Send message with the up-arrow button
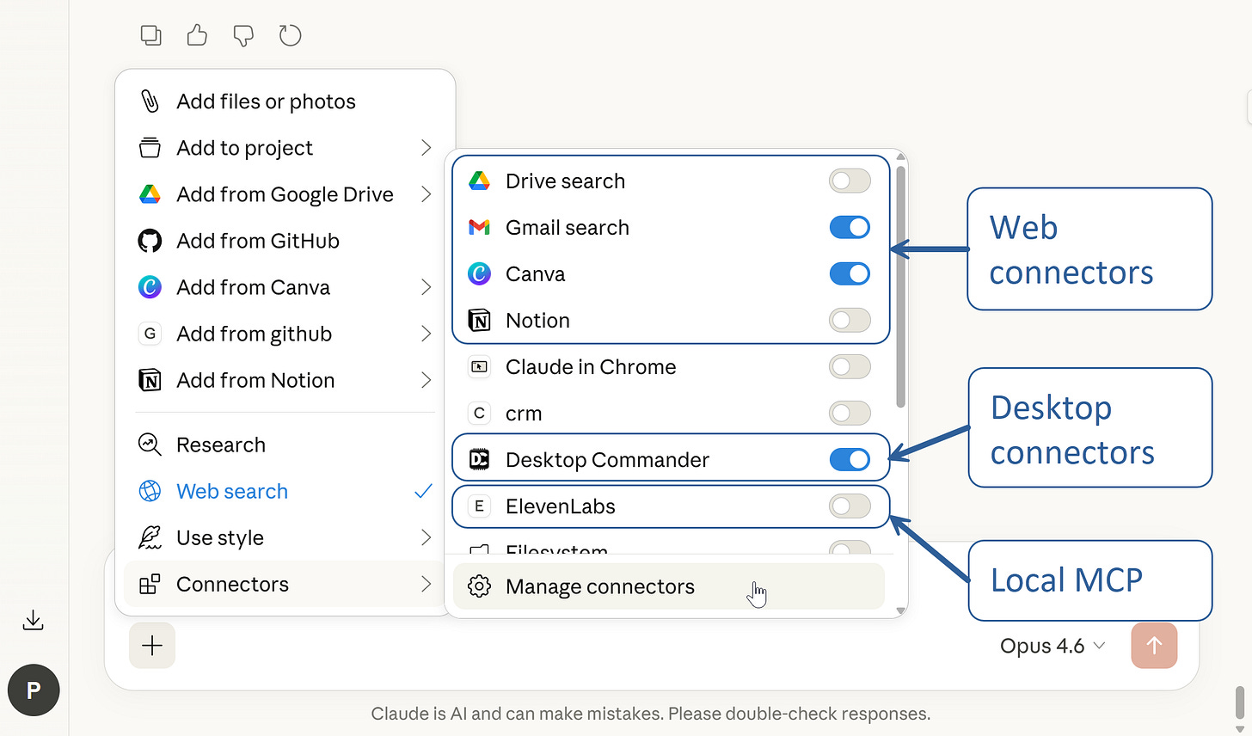The width and height of the screenshot is (1252, 736). tap(1154, 646)
